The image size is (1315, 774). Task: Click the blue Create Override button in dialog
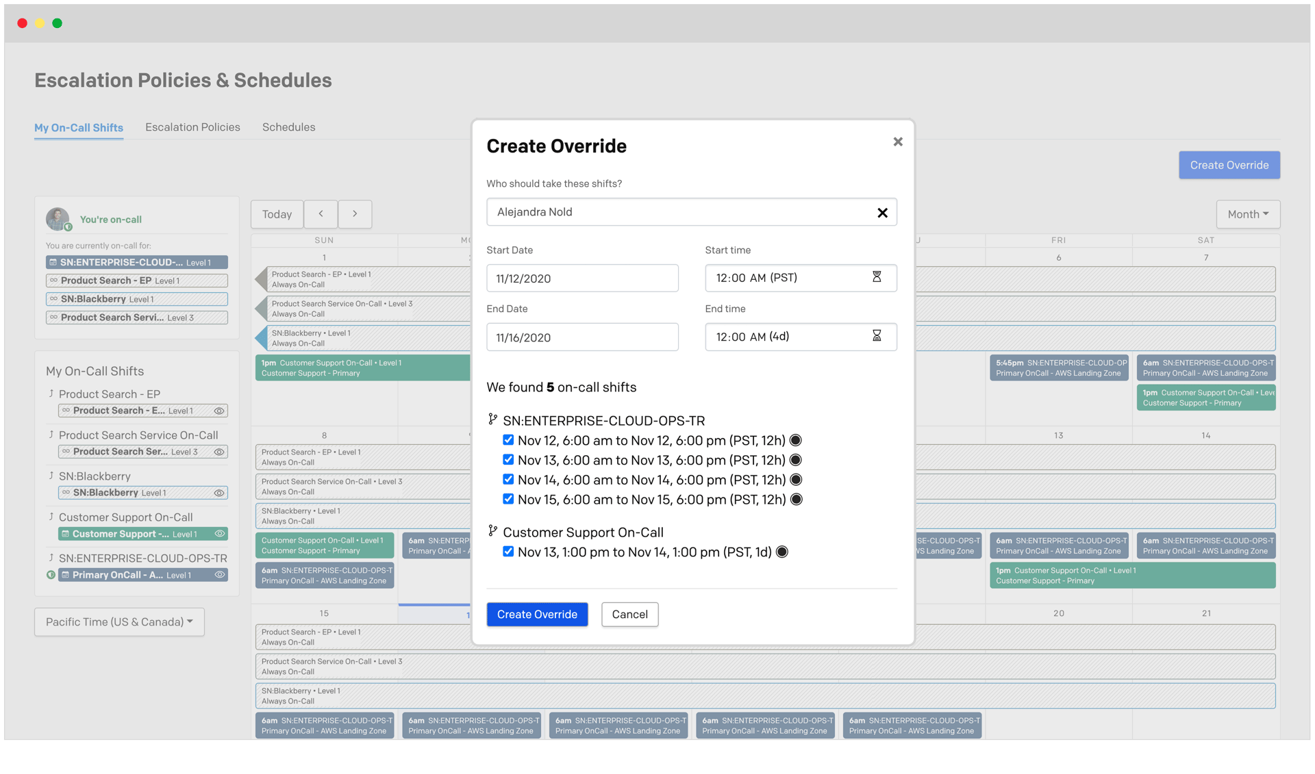[x=537, y=615]
